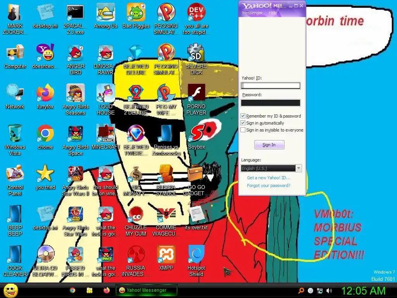The height and width of the screenshot is (298, 397).
Task: Open the Control Panel desktop icon
Action: coord(15,180)
